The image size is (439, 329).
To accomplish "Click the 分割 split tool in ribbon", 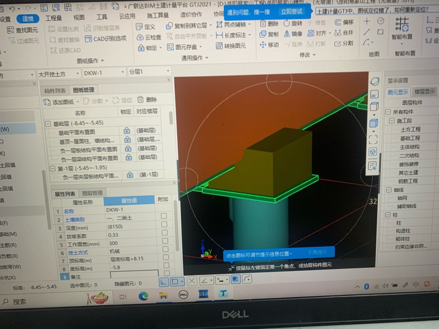I will [344, 43].
